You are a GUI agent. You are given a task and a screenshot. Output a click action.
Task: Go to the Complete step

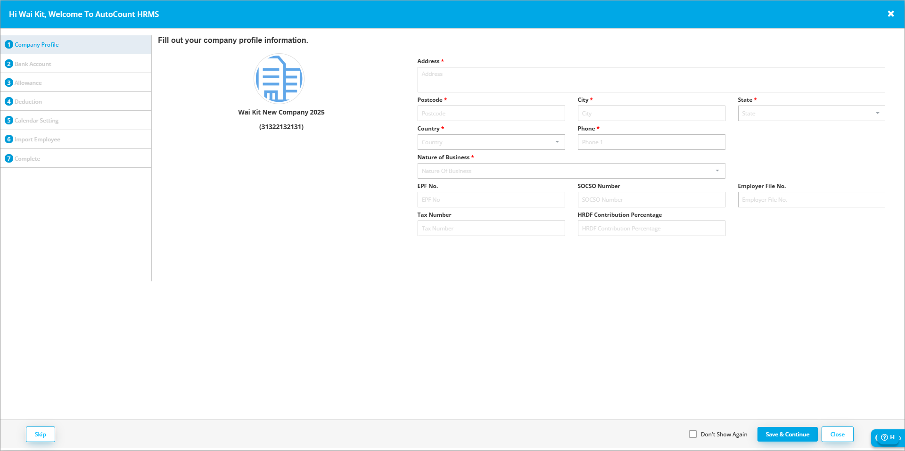click(76, 158)
